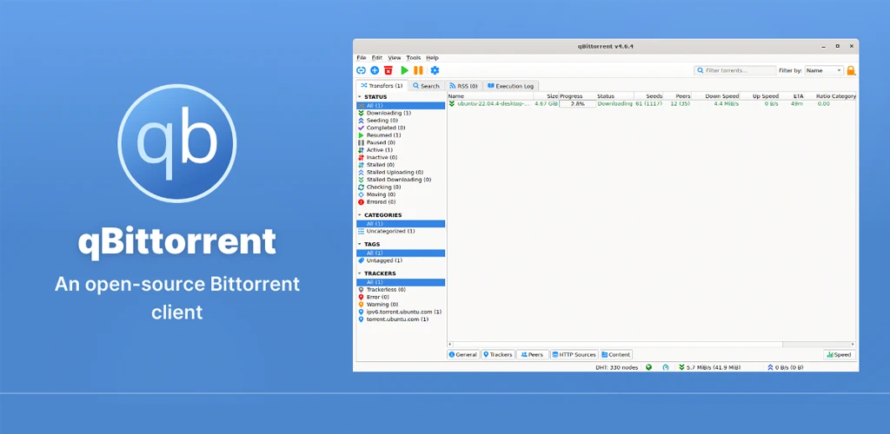Switch to the RSS (0) tab

[462, 86]
